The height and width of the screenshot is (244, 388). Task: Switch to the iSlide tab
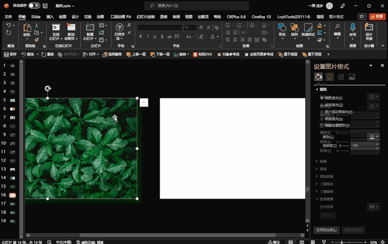(36, 17)
